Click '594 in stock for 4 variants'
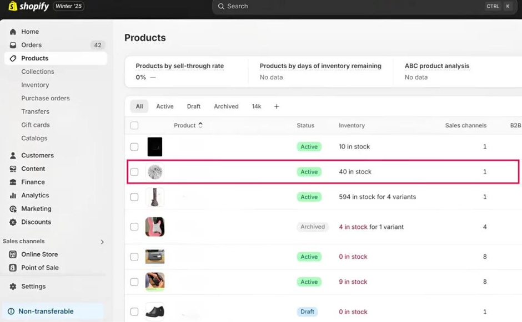This screenshot has height=322, width=522. [x=377, y=197]
